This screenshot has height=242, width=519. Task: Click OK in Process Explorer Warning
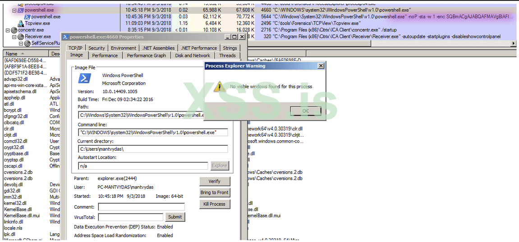pyautogui.click(x=306, y=111)
